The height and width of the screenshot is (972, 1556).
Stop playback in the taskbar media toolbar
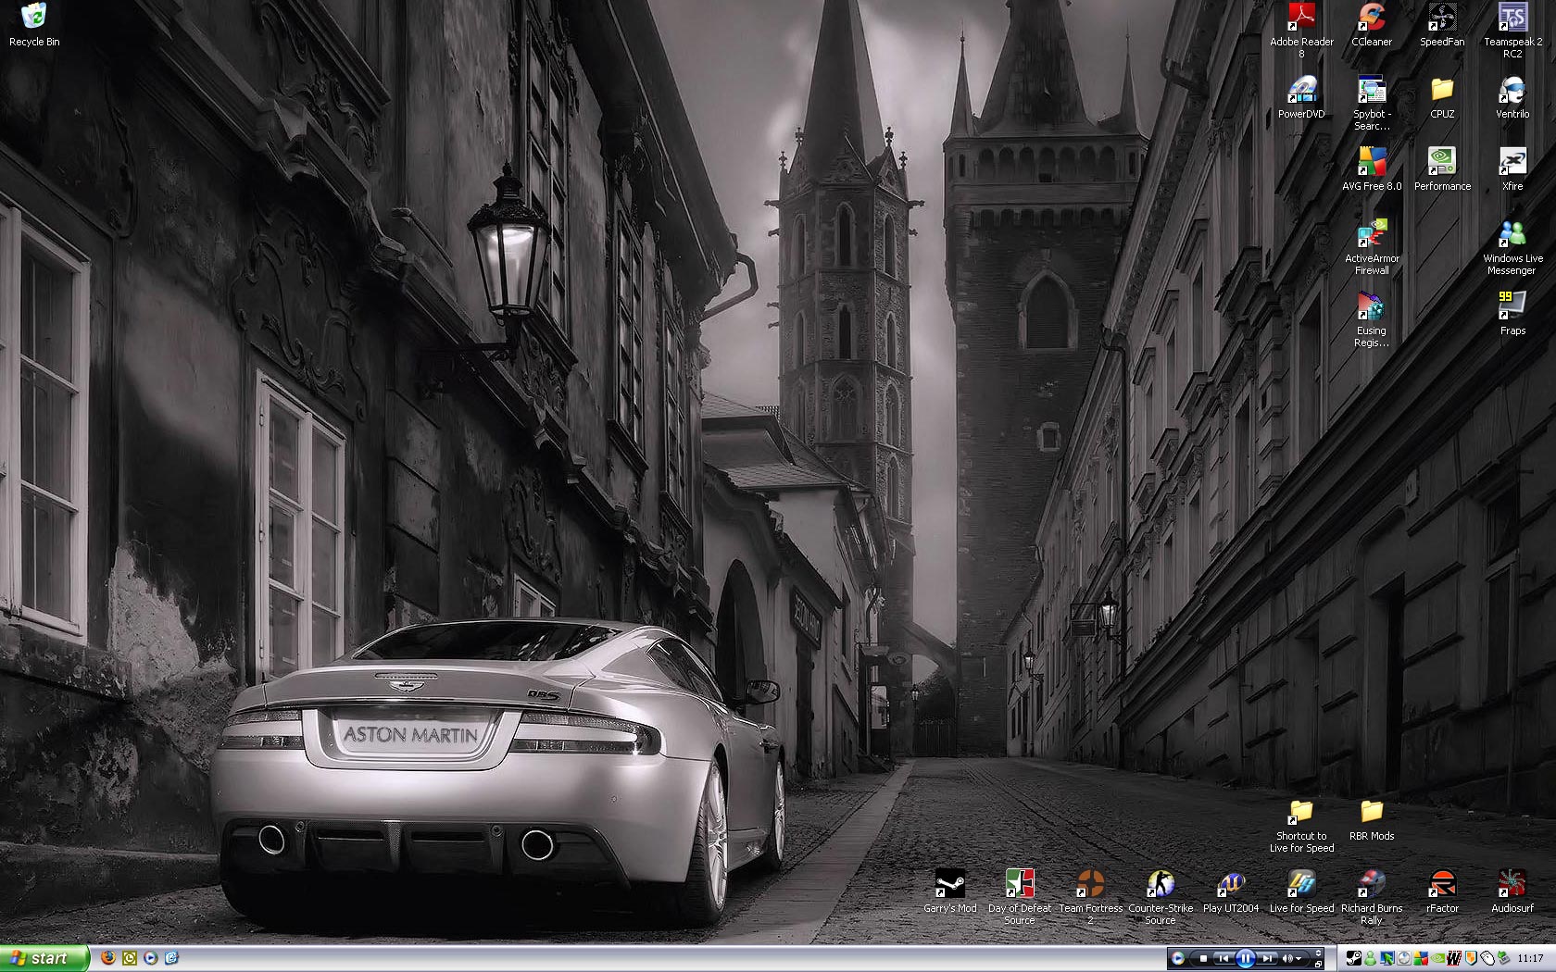1203,958
